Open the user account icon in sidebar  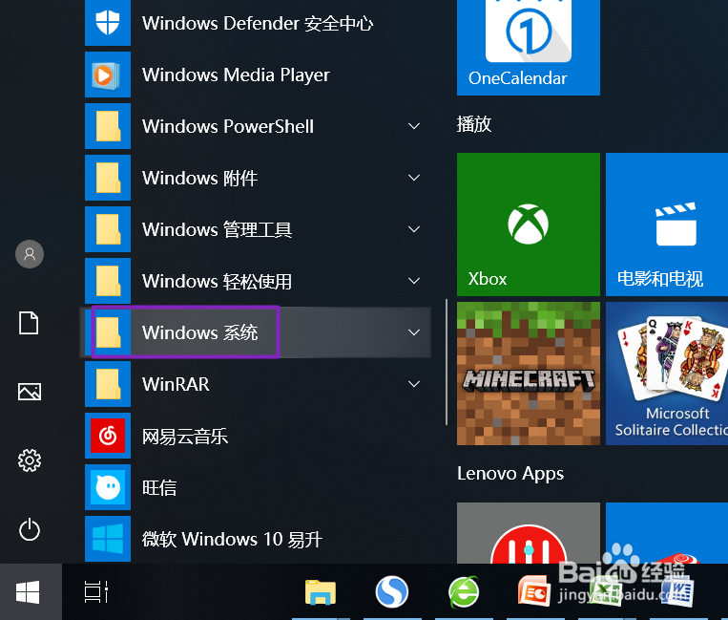(x=30, y=254)
